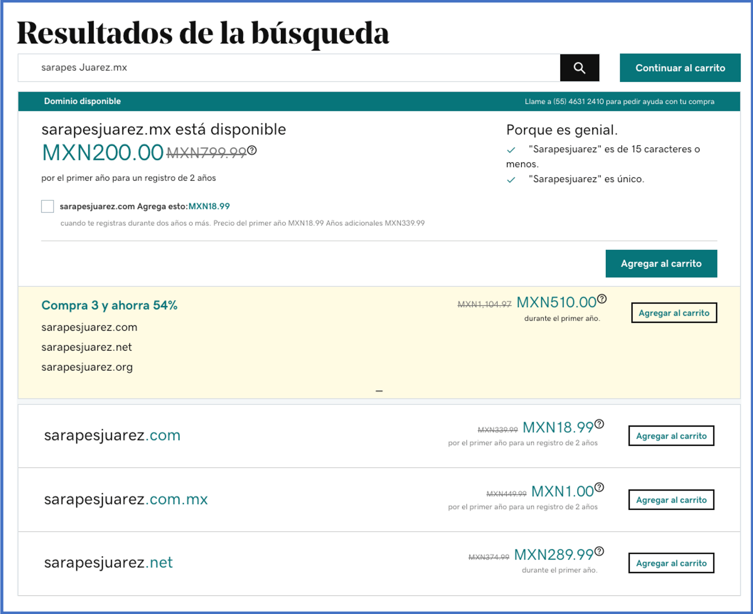Click the question mark next to MXN510.00

(x=602, y=298)
